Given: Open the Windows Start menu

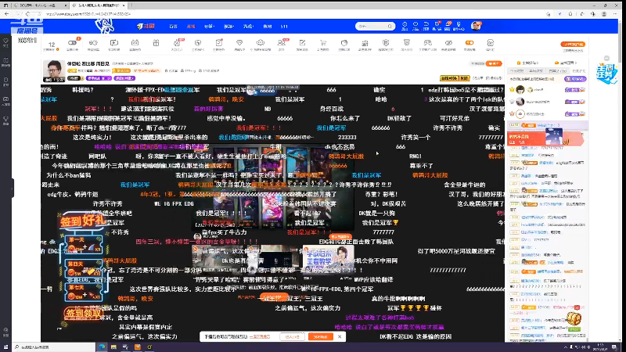Looking at the screenshot, I should [x=5, y=347].
